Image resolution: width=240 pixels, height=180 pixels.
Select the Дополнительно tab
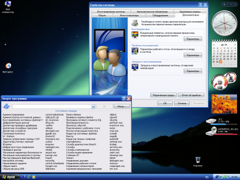pyautogui.click(x=191, y=15)
